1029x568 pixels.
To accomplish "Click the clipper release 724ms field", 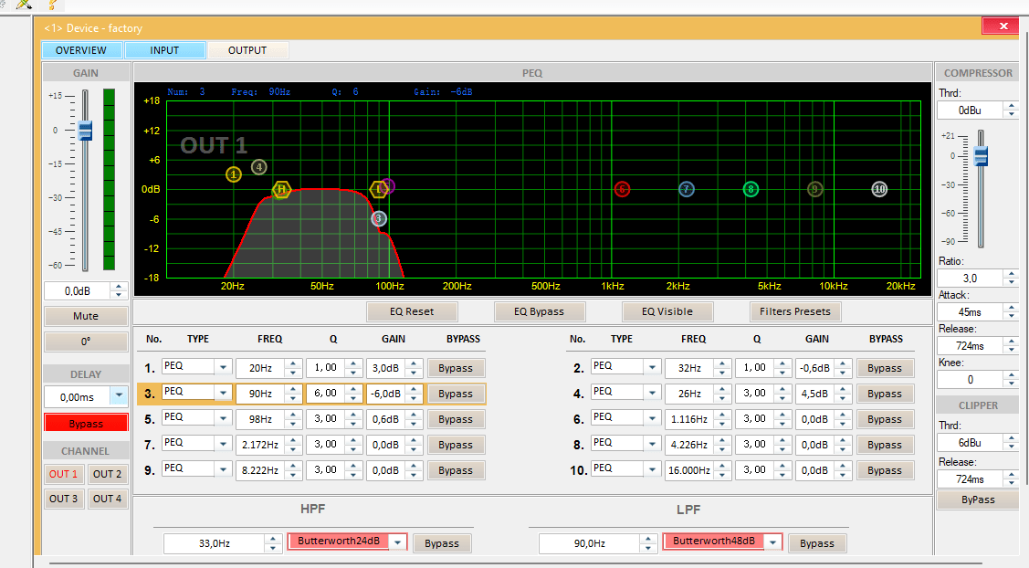I will (971, 479).
